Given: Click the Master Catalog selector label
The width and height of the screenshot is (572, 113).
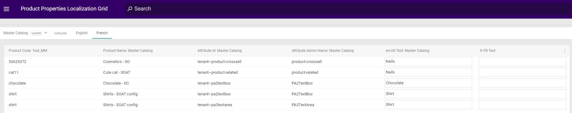Looking at the screenshot, I should pos(16,33).
